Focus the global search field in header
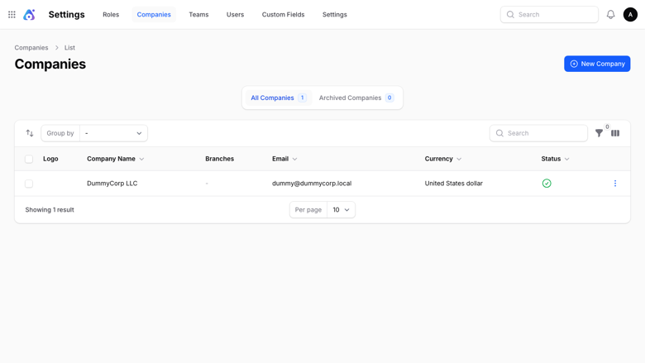Viewport: 645px width, 363px height. click(x=549, y=14)
